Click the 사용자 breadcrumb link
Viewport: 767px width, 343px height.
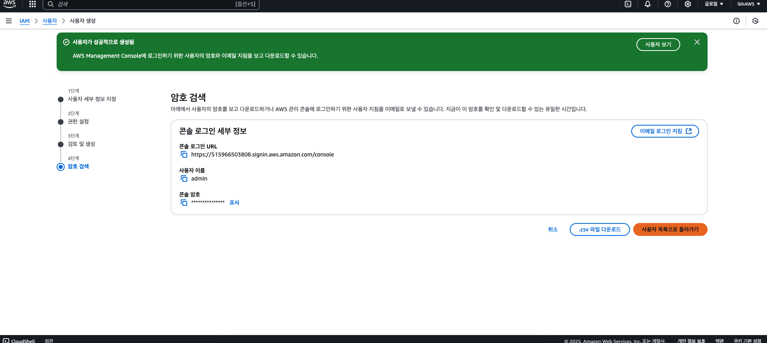pos(50,21)
